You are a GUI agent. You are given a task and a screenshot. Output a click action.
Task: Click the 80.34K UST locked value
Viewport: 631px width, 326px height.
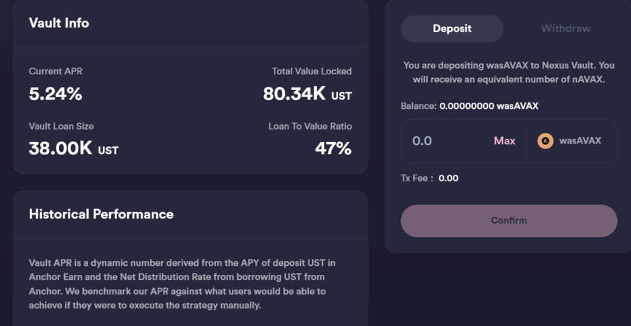(307, 94)
